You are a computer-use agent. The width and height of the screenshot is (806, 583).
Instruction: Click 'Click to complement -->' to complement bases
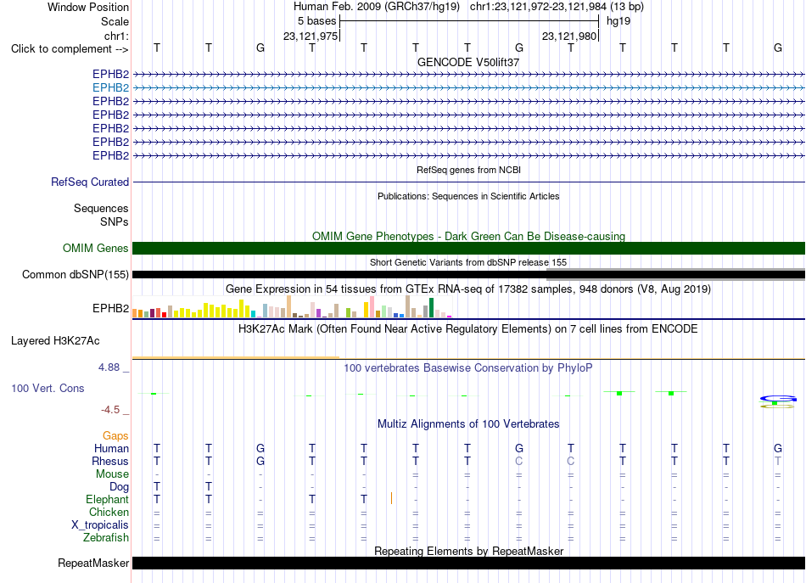70,49
